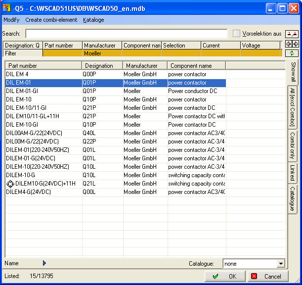Click the Selection filter cell
302x285 pixels.
pyautogui.click(x=181, y=53)
